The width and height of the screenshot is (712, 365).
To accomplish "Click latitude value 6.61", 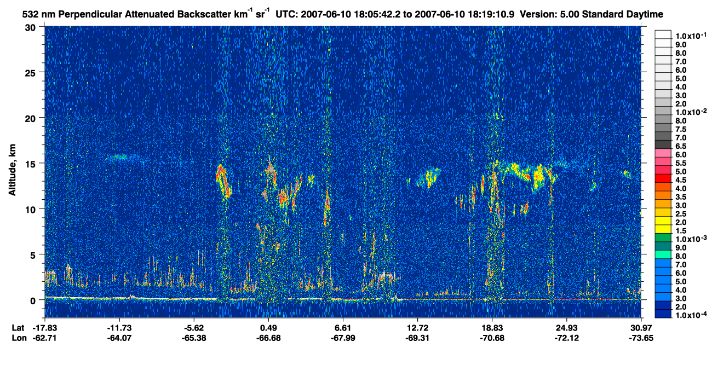I will pyautogui.click(x=343, y=328).
